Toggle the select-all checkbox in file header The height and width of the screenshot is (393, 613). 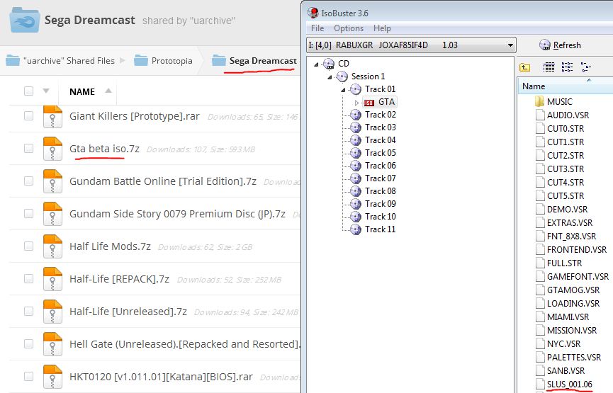coord(28,91)
